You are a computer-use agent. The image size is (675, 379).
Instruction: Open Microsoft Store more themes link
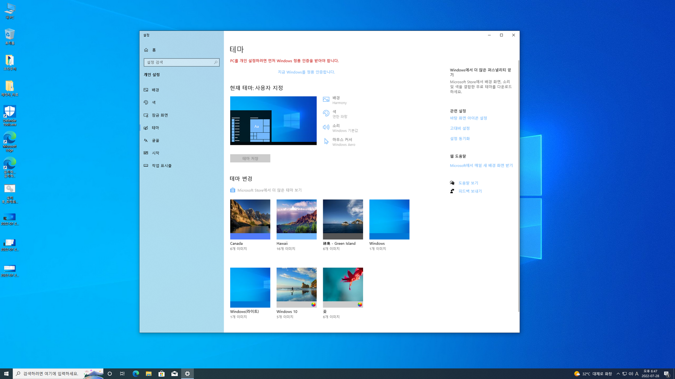point(266,190)
